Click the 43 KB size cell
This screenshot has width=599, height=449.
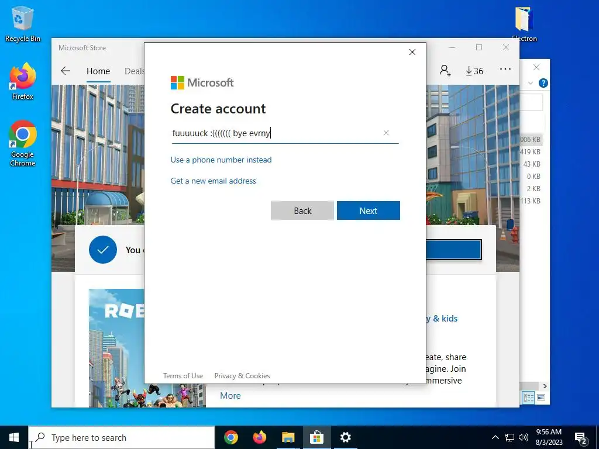pyautogui.click(x=532, y=164)
